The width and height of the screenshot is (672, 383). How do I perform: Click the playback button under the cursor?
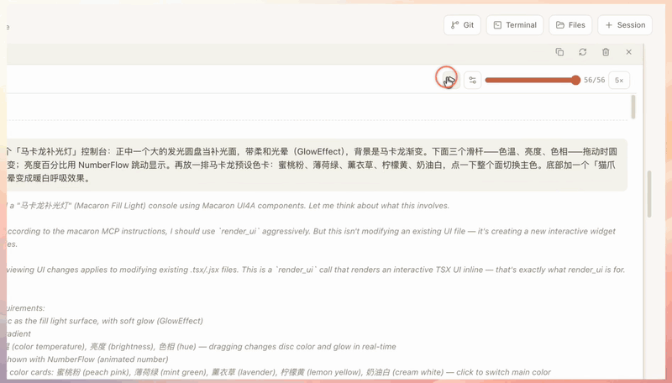tap(450, 80)
